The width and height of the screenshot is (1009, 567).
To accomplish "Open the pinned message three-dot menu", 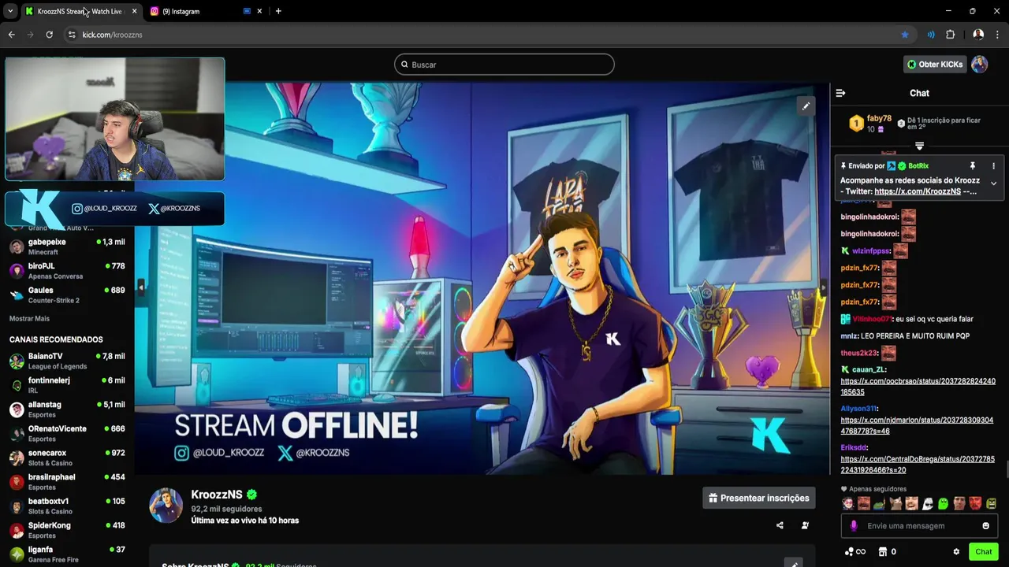I will click(993, 166).
